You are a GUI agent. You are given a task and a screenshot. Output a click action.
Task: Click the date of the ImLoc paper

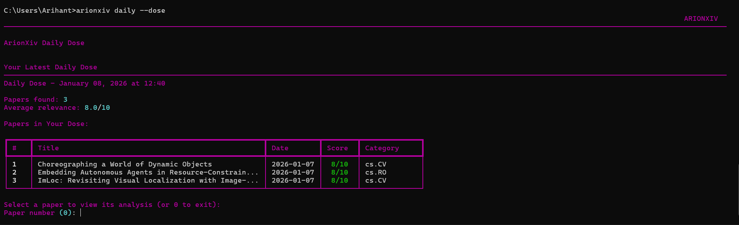point(293,180)
